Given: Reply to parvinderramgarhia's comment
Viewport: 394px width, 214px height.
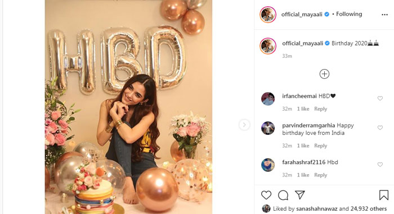Looking at the screenshot, I should click(x=321, y=146).
